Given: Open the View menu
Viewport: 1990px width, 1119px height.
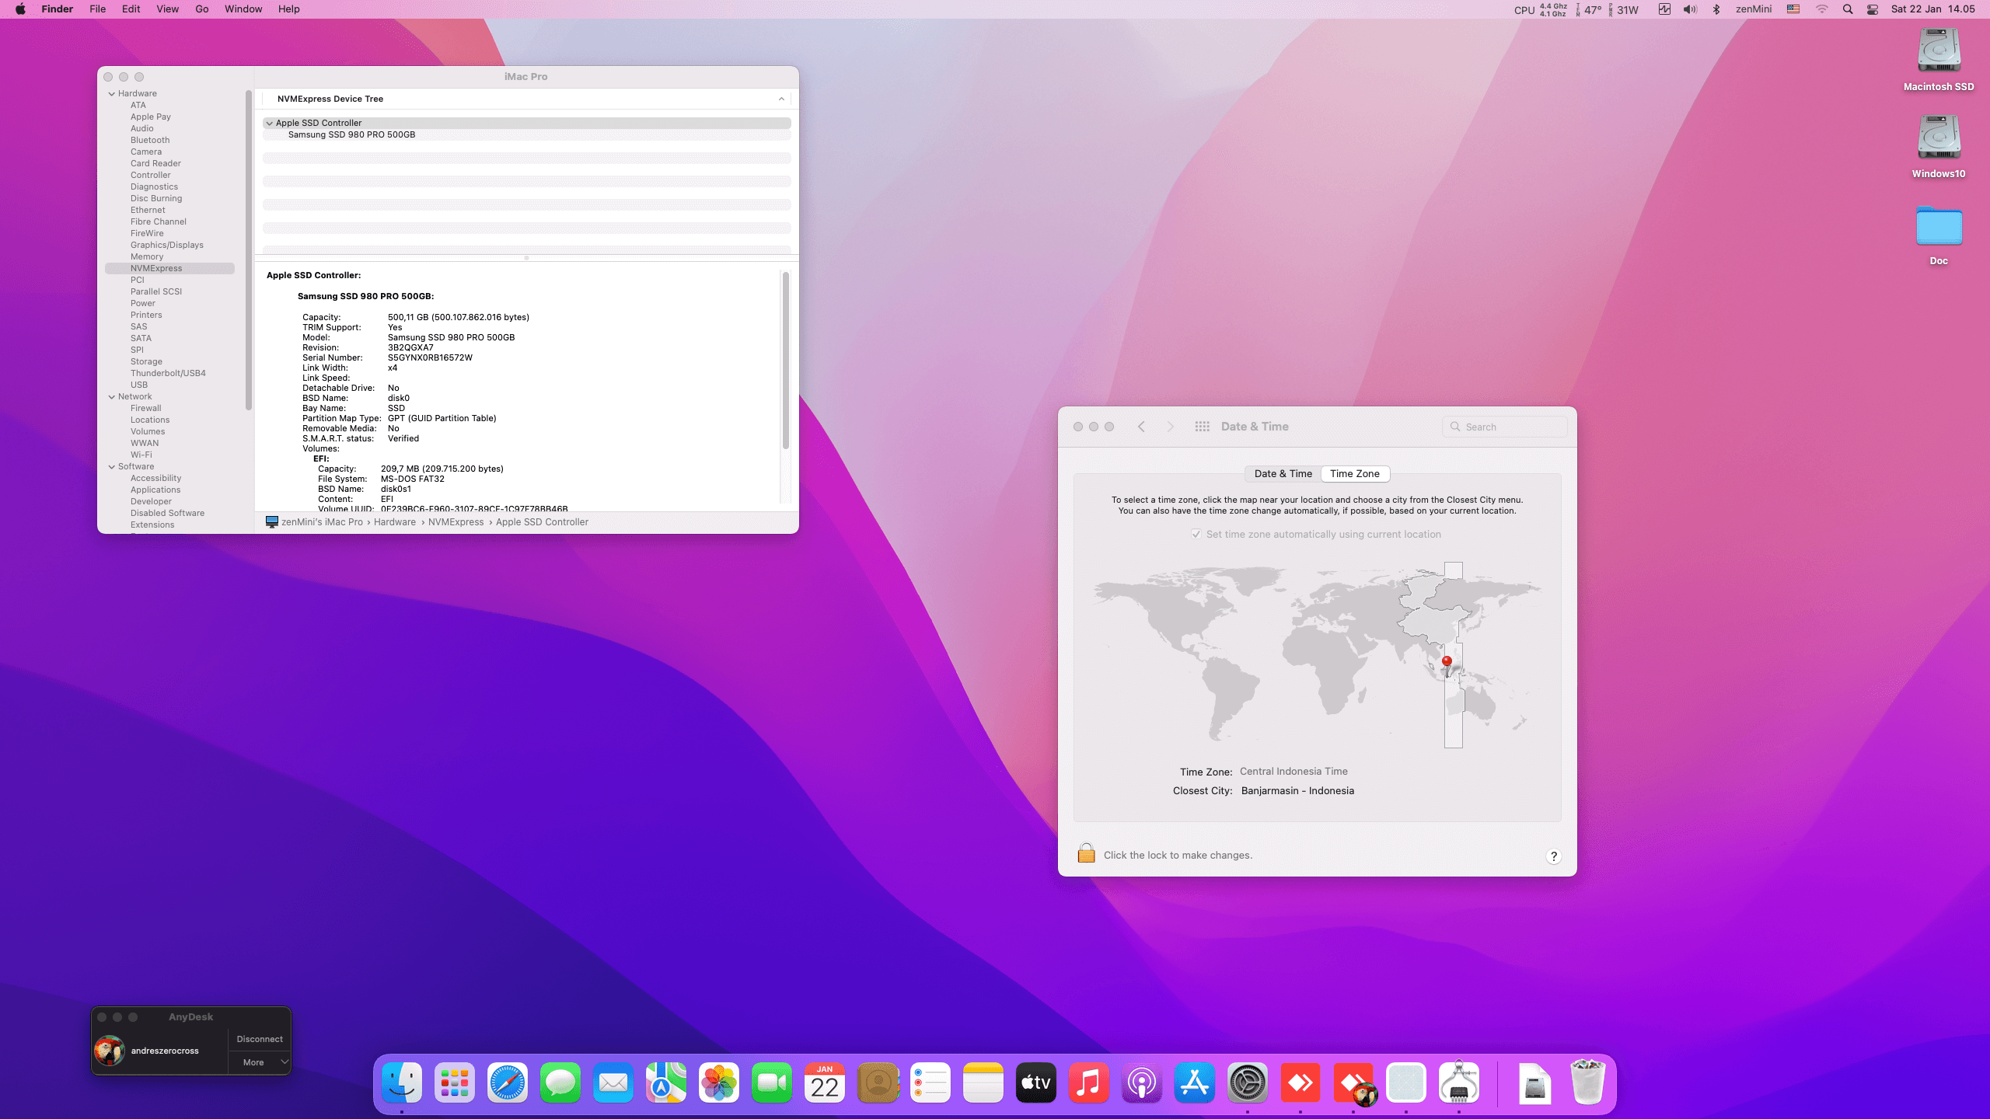Looking at the screenshot, I should pos(168,9).
